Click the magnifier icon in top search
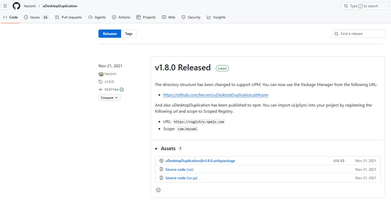Image resolution: width=391 pixels, height=201 pixels. click(346, 6)
